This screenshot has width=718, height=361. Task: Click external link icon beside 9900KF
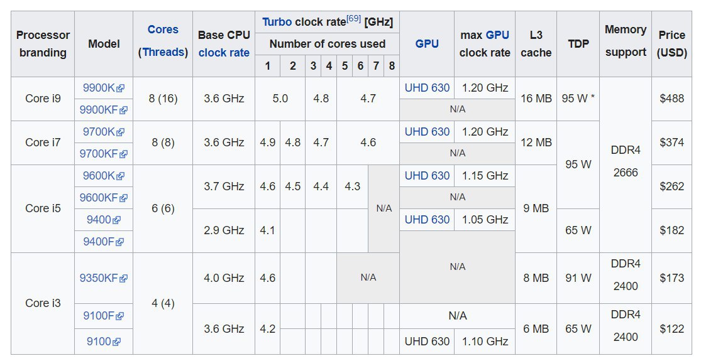point(124,110)
